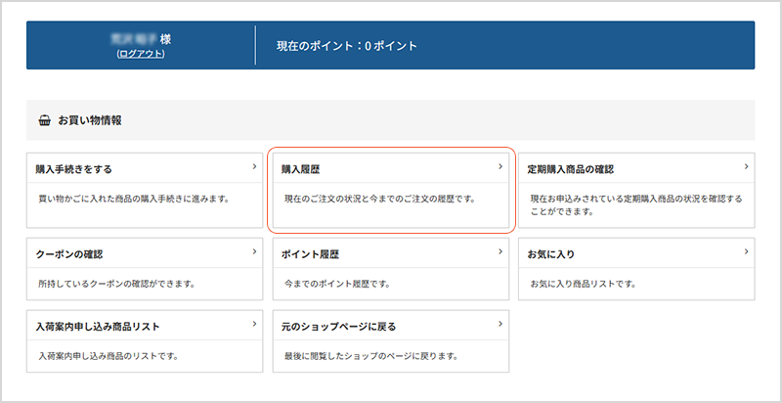This screenshot has height=403, width=782.
Task: Click chevron arrow on 購入手続きをする card
Action: 254,166
